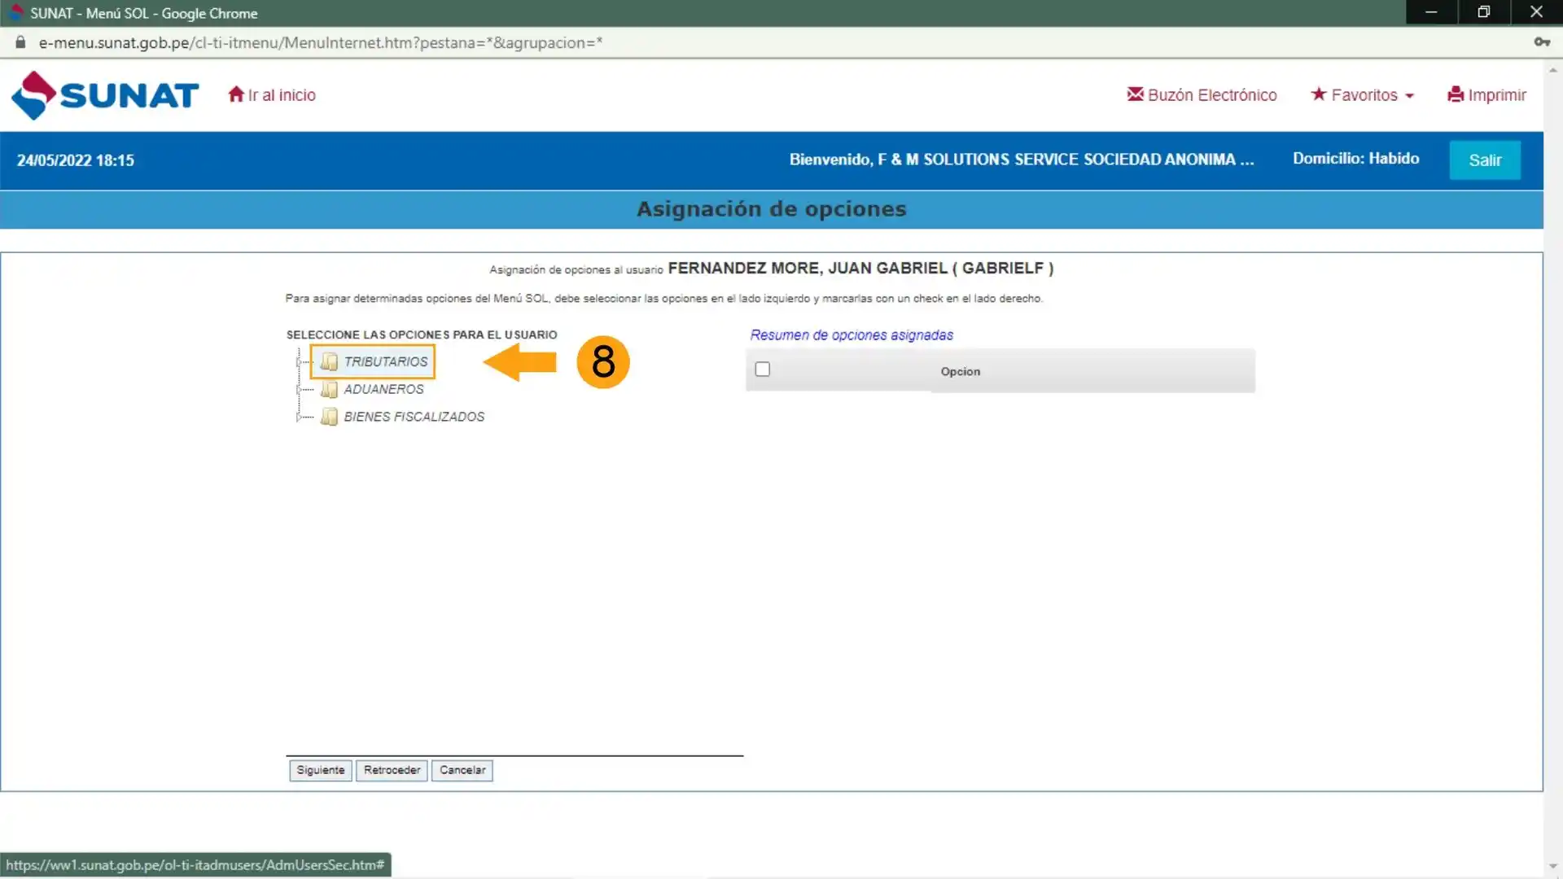Select the BIENES FISCALIZADOS tree item
Image resolution: width=1563 pixels, height=879 pixels.
[x=414, y=417]
